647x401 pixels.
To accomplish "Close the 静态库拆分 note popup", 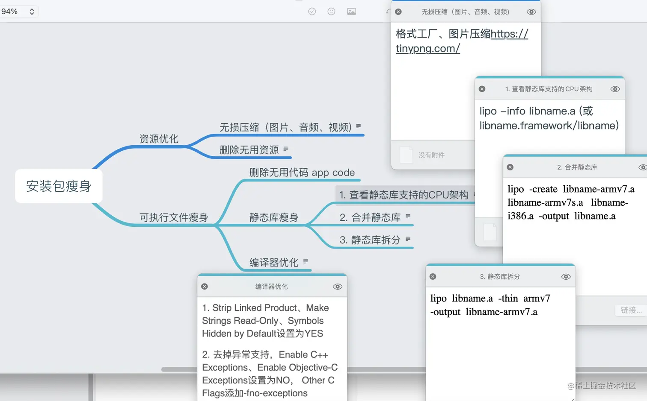I will tap(433, 276).
